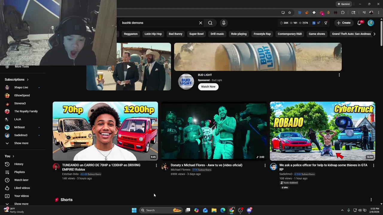Open the Windows Start menu
Image resolution: width=383 pixels, height=215 pixels.
pos(134,210)
